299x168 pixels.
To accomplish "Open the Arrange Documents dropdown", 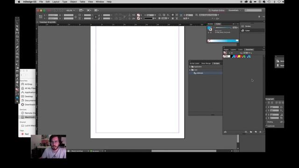I will tap(97, 10).
